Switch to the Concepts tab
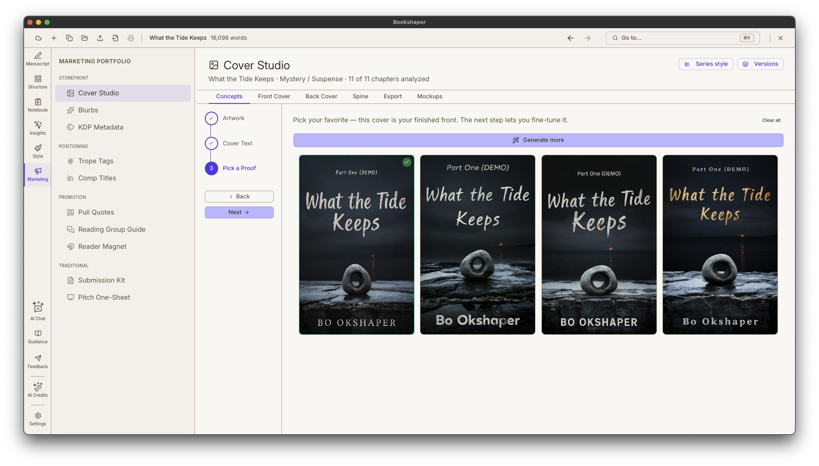The image size is (819, 466). [229, 97]
